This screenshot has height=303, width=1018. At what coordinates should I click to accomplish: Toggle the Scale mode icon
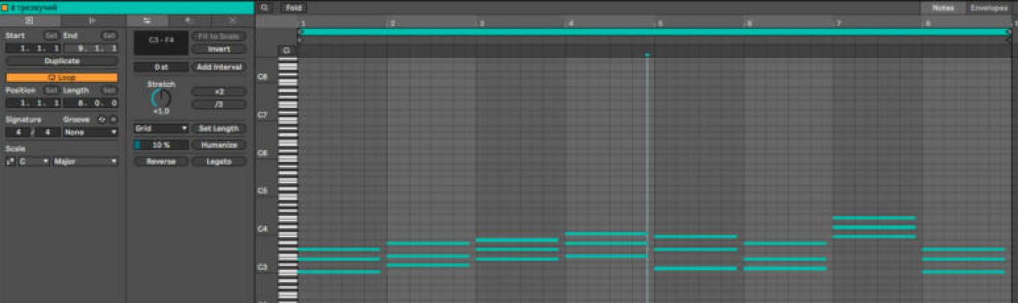(x=11, y=161)
